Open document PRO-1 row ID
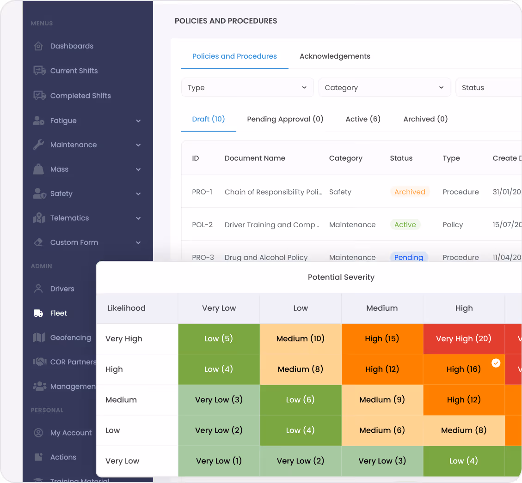Screen dimensions: 522x483 (202, 192)
